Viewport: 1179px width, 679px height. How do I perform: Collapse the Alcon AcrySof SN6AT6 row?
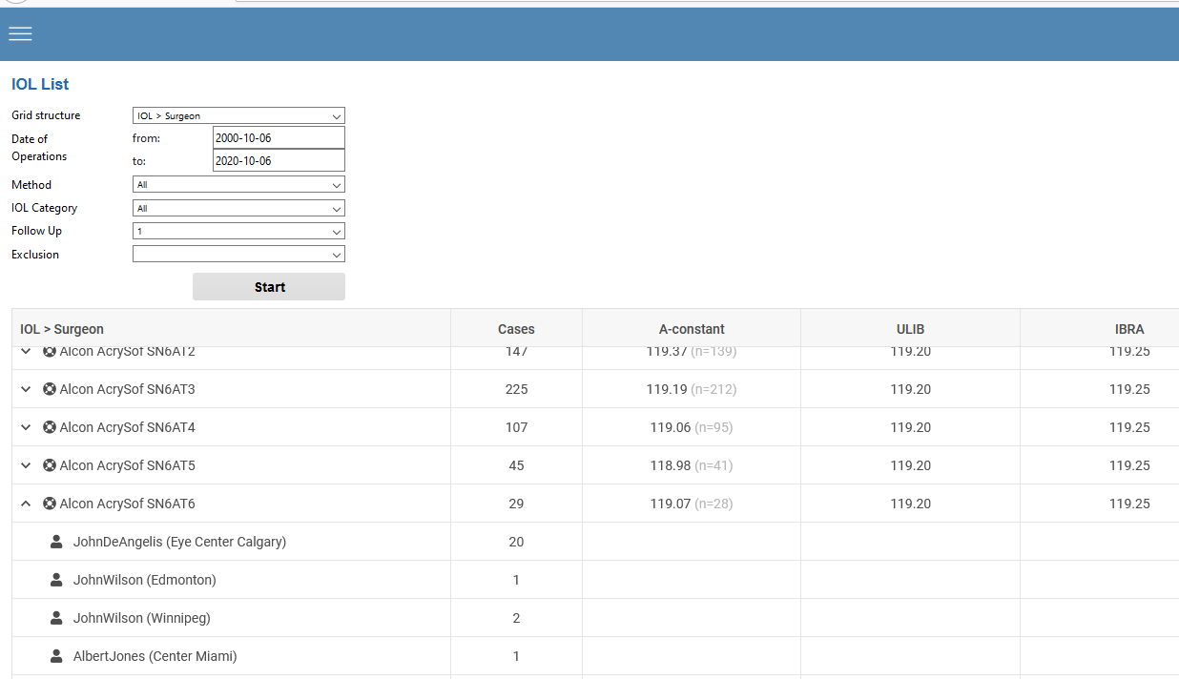pyautogui.click(x=26, y=504)
